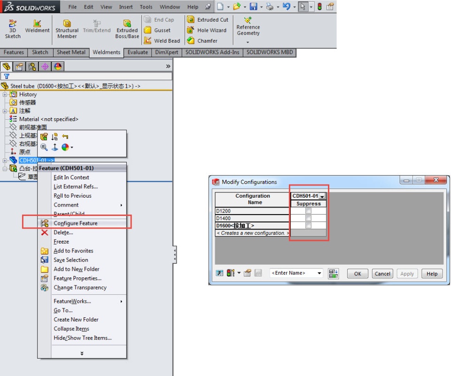Click the Undo icon
Screen dimensions: 451x376
[286, 6]
